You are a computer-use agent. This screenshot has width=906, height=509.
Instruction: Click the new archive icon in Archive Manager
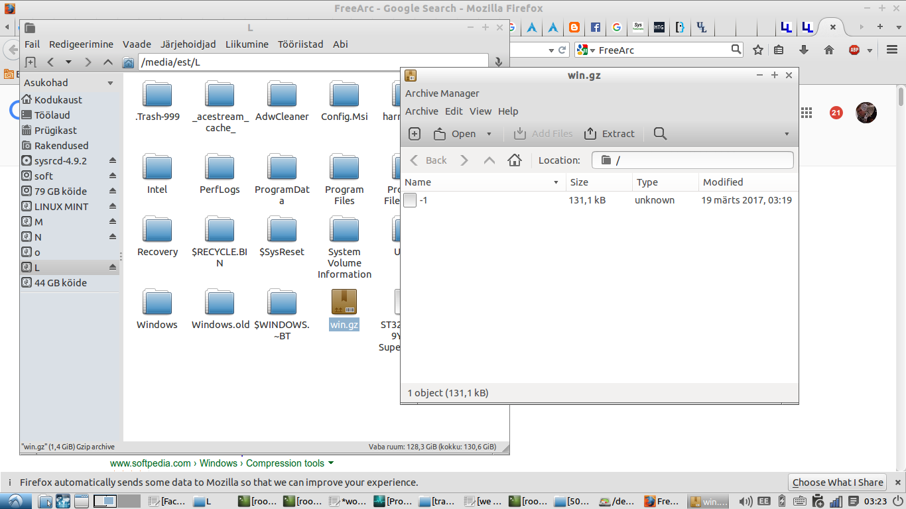click(x=415, y=134)
